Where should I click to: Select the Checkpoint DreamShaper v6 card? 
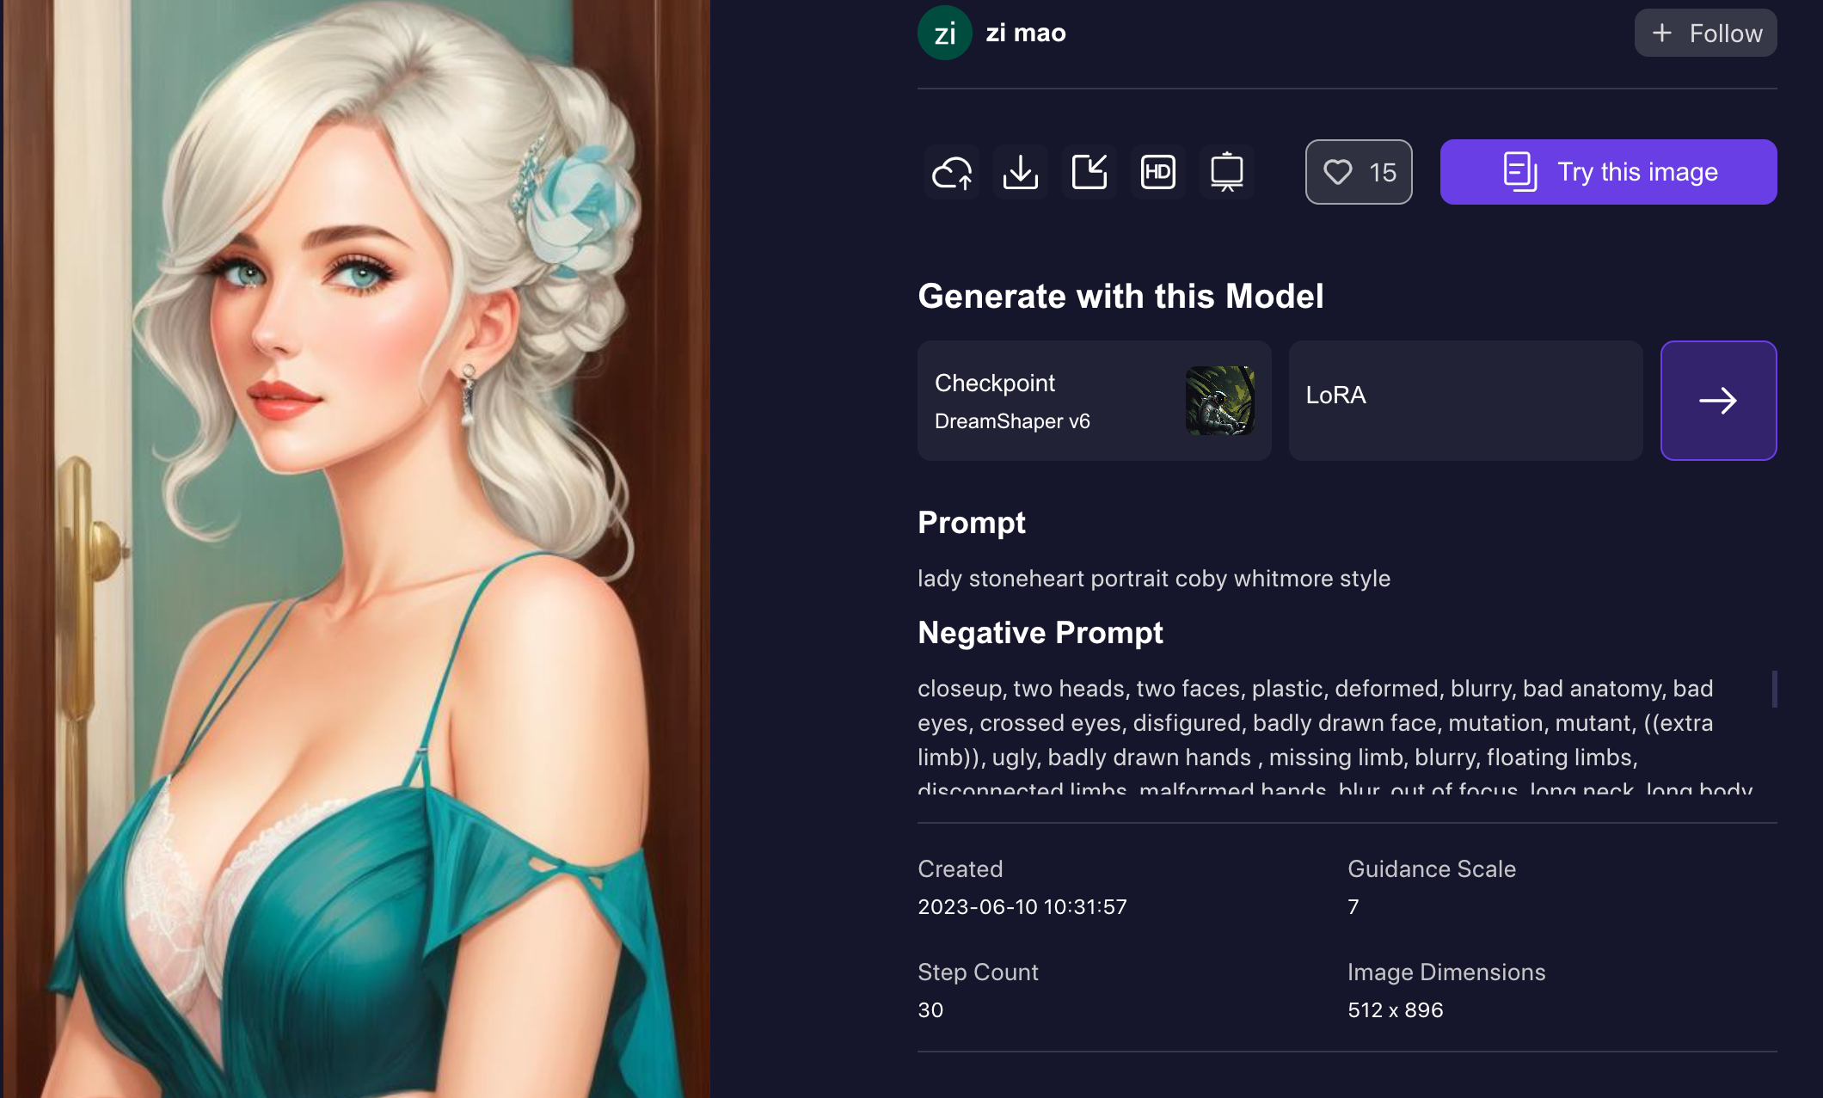1094,401
